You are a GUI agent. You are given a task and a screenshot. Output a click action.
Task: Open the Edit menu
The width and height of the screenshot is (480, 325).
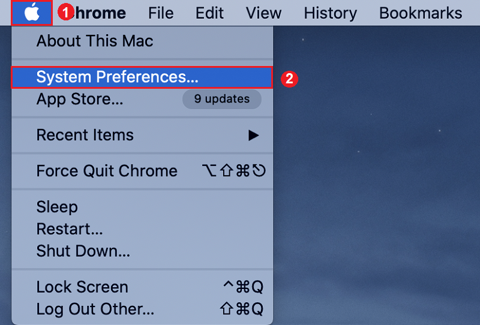point(209,13)
